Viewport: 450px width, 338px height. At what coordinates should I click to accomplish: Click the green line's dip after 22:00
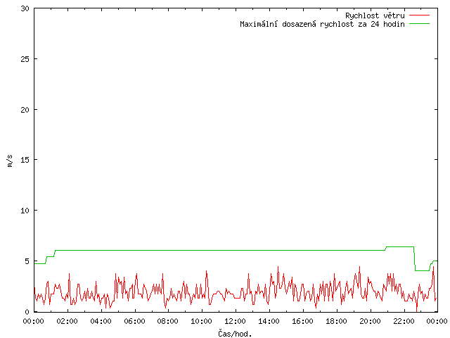[x=422, y=270]
